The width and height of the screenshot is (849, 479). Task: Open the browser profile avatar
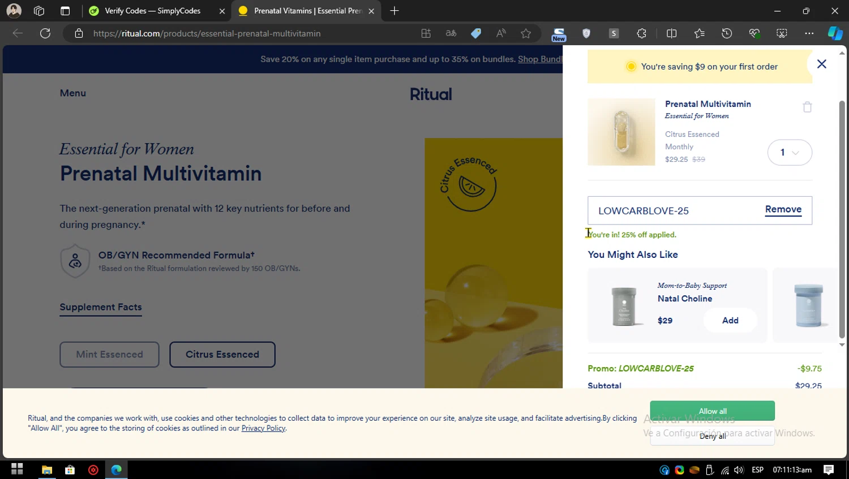[x=14, y=11]
